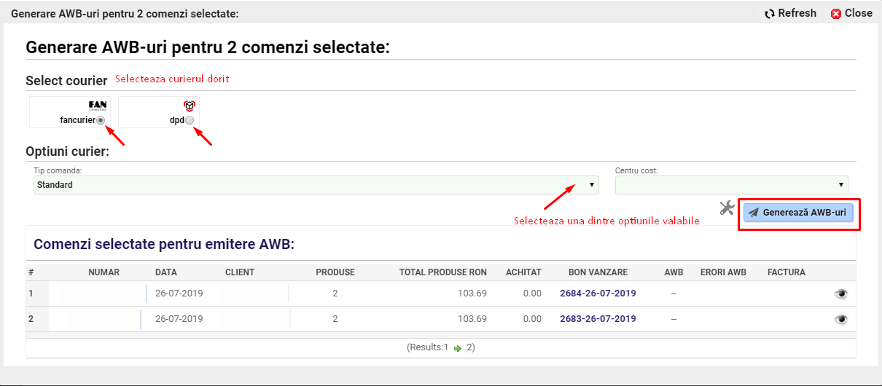Sort by TOTAL PRODUSE RON column
Viewport: 882px width, 386px height.
[x=442, y=272]
